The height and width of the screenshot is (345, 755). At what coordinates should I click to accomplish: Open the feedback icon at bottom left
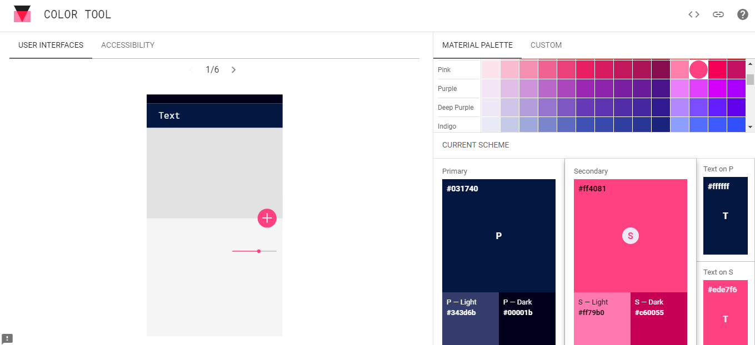(x=8, y=338)
